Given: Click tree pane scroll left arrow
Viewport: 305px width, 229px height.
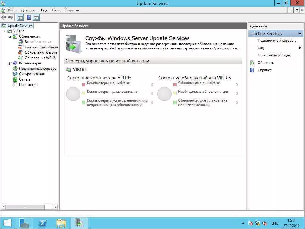Looking at the screenshot, I should pyautogui.click(x=3, y=207).
